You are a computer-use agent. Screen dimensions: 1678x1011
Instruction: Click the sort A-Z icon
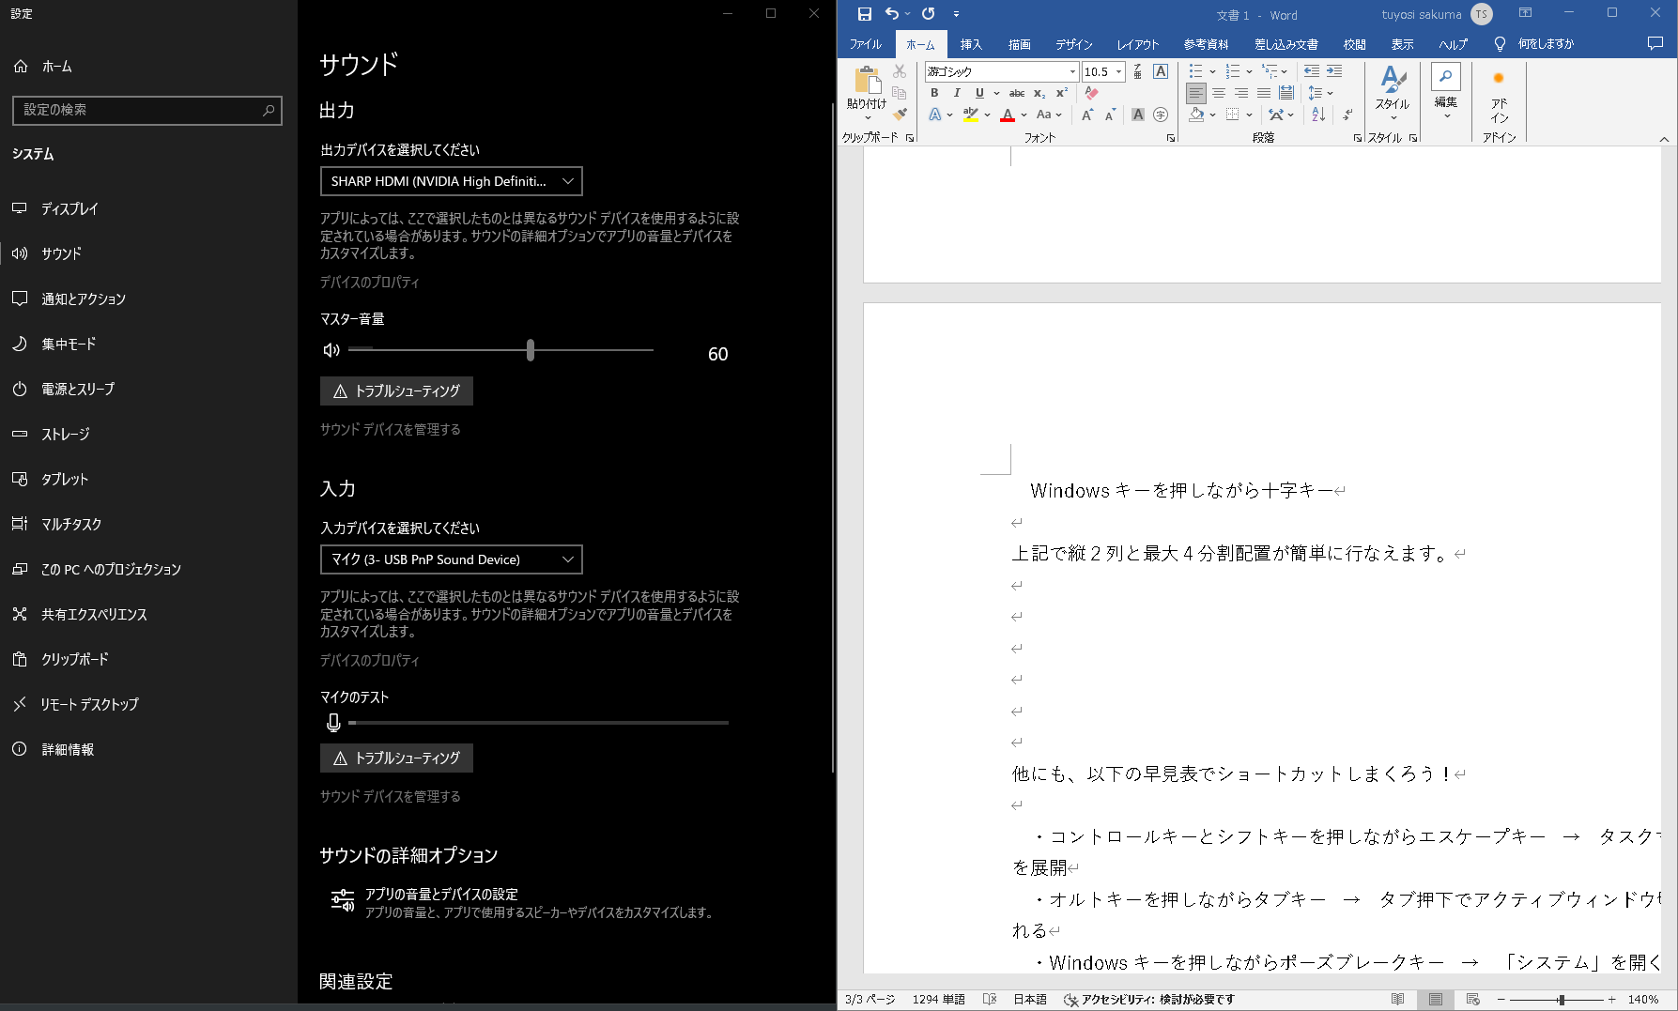click(x=1318, y=115)
